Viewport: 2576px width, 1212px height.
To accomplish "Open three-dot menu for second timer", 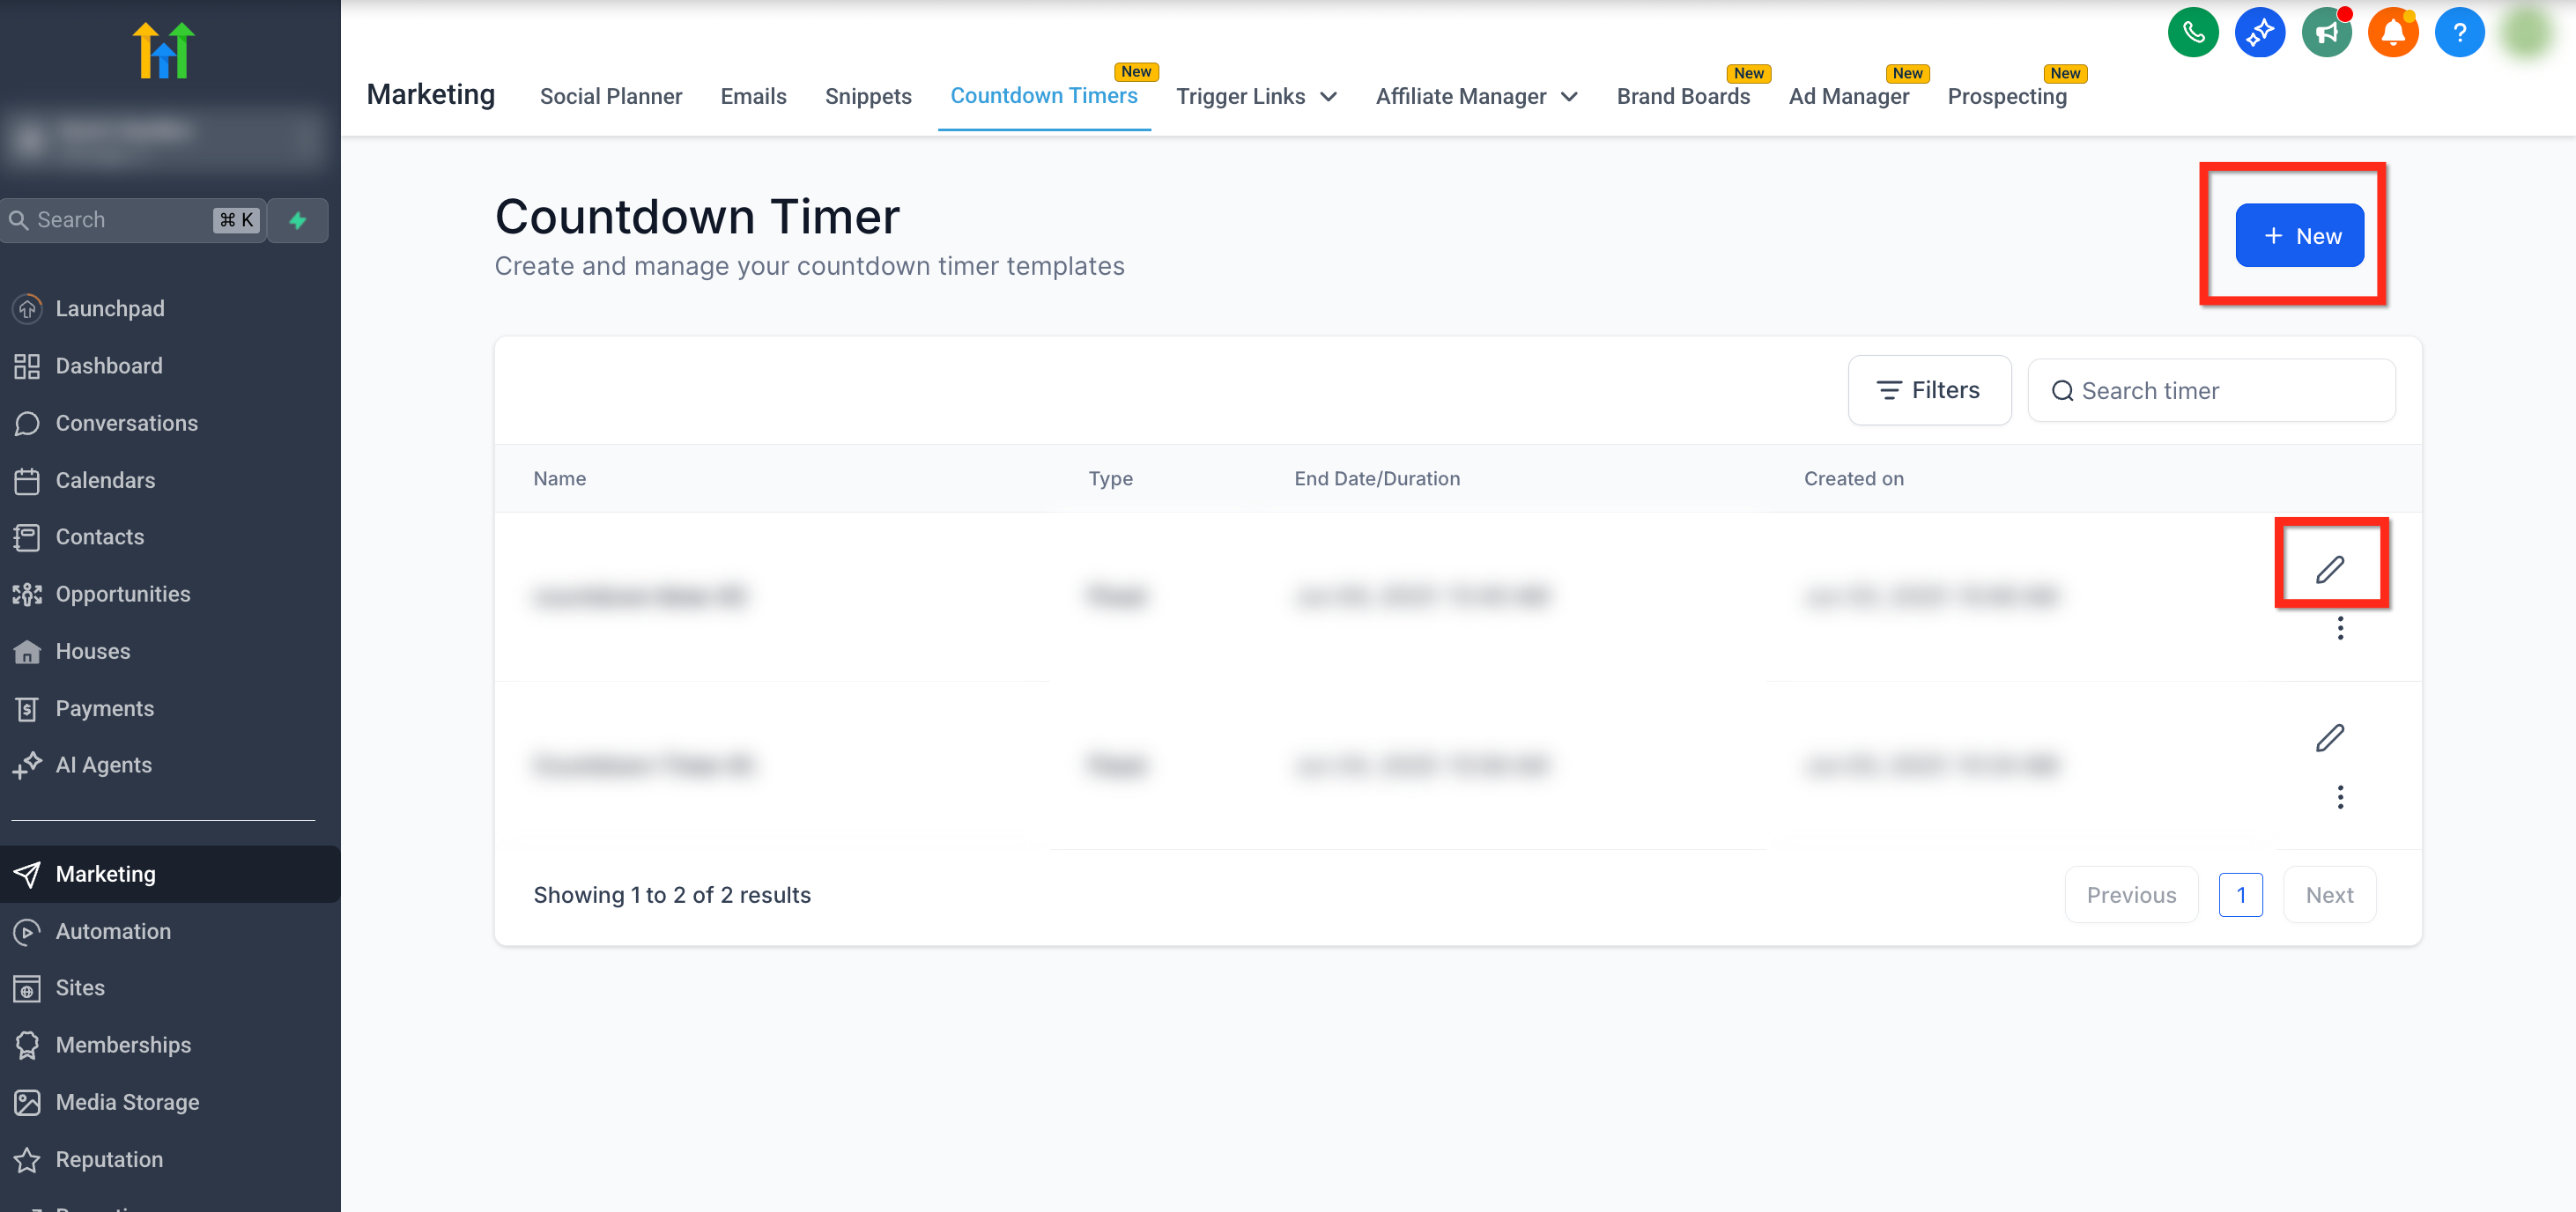I will click(2339, 797).
